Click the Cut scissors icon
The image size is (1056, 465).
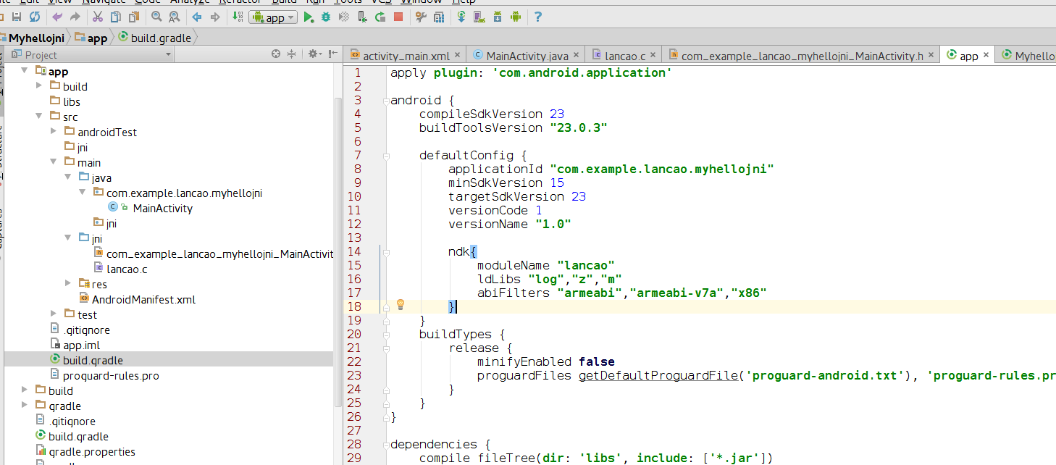(97, 17)
